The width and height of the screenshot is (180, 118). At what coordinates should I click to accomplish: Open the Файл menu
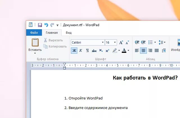(x=34, y=33)
